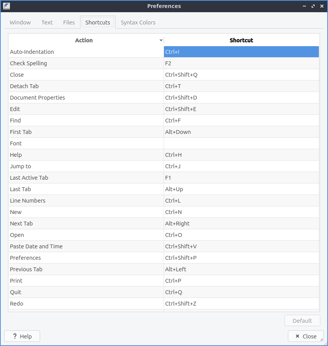328x346 pixels.
Task: Click the Help button
Action: point(22,336)
